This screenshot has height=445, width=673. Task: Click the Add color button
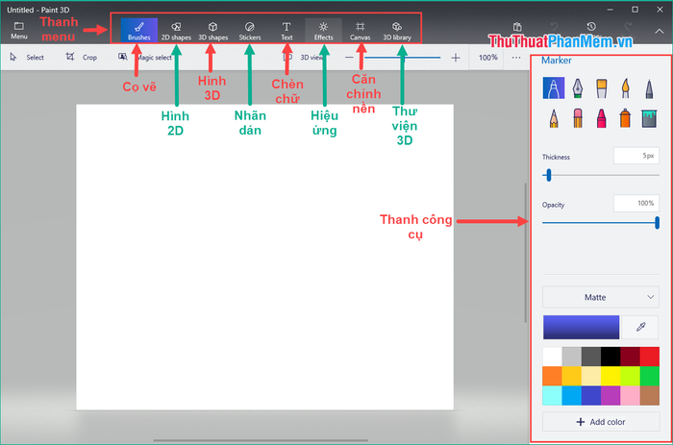click(601, 422)
